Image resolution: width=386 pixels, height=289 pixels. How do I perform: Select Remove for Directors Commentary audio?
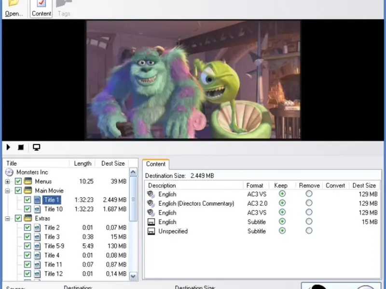[x=309, y=203]
